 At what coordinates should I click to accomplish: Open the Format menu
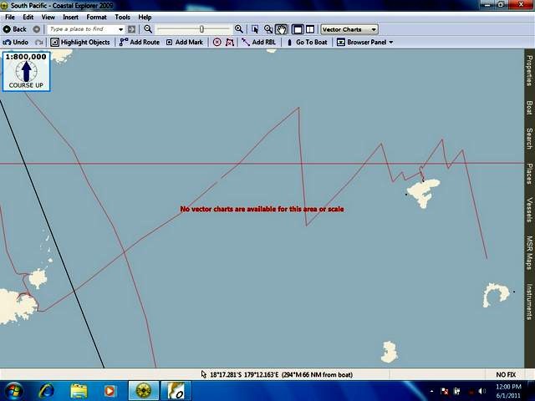(x=97, y=17)
